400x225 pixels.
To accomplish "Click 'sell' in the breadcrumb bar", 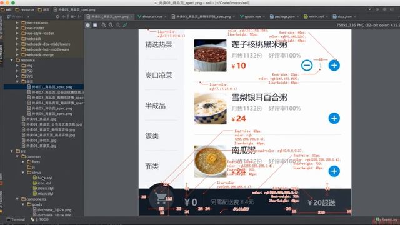I will pyautogui.click(x=6, y=9).
